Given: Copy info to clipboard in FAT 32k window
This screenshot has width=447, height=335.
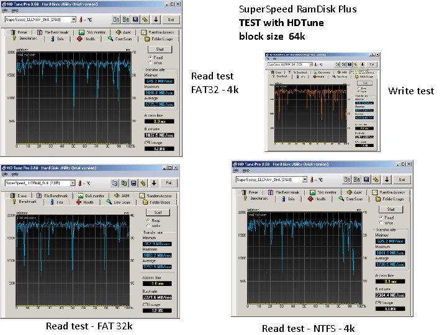Looking at the screenshot, I should (114, 183).
